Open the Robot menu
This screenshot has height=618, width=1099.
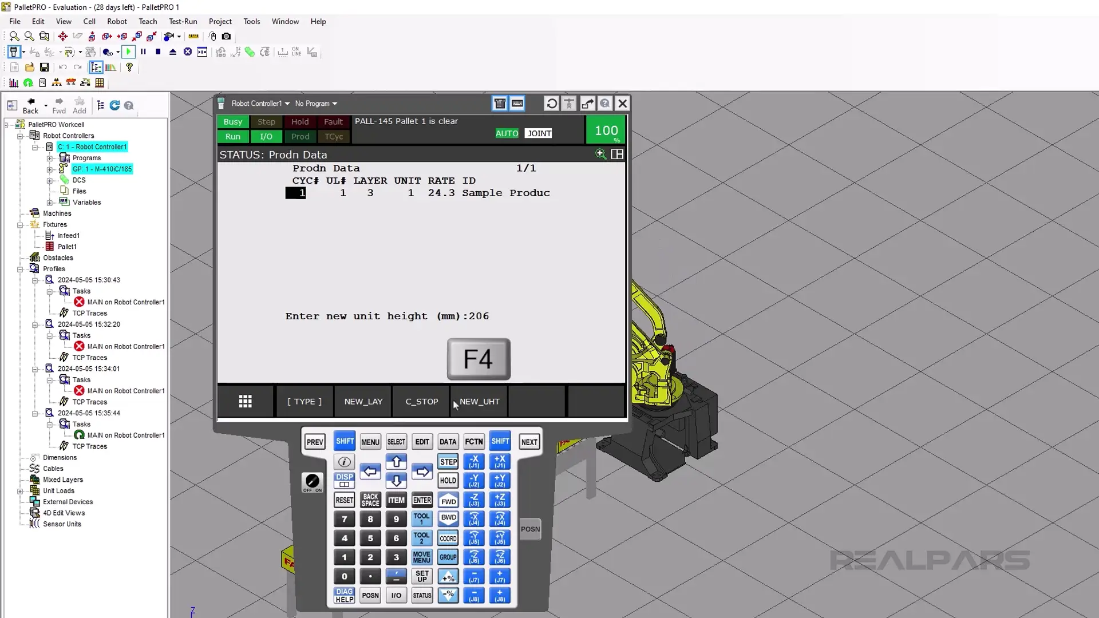pyautogui.click(x=117, y=21)
